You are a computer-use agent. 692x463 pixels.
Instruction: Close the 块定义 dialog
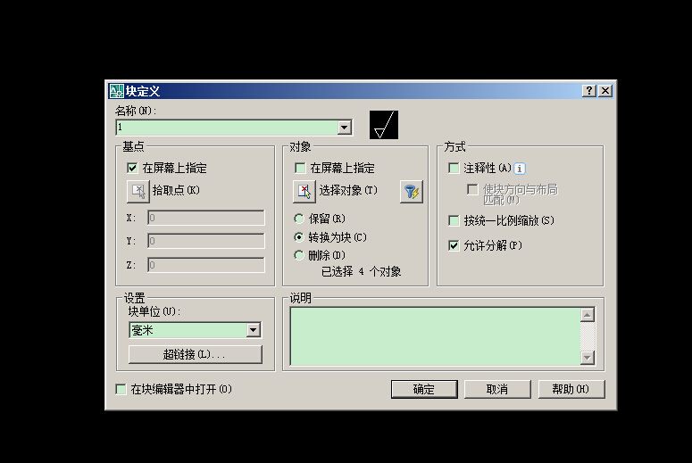click(605, 91)
